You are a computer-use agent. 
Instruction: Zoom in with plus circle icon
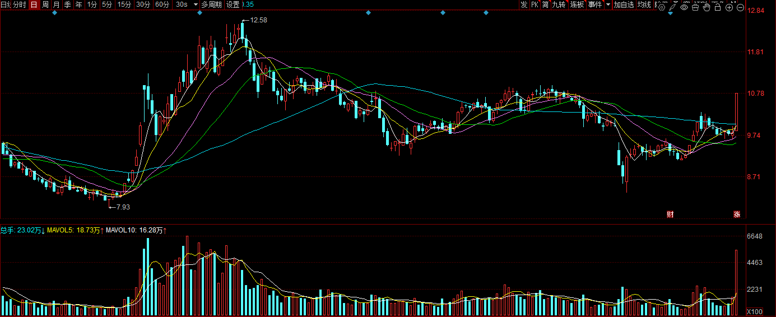pyautogui.click(x=729, y=7)
